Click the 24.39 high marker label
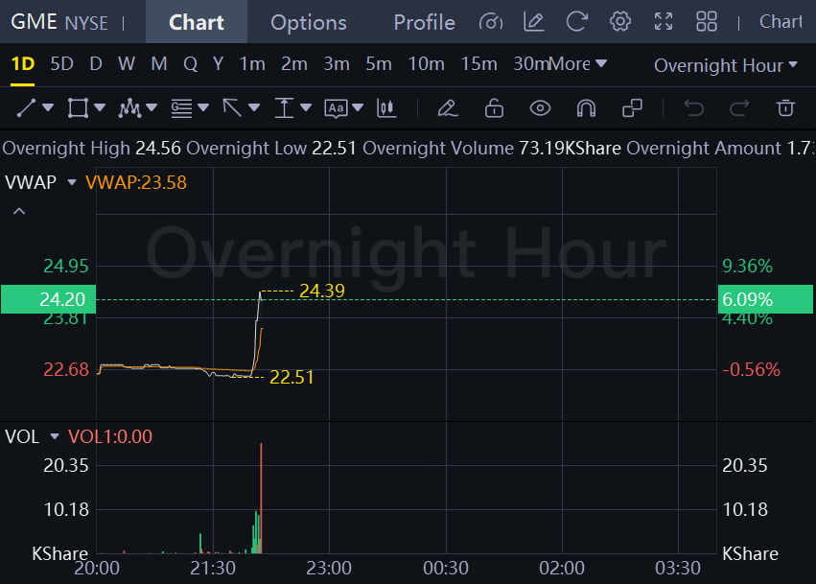 click(322, 291)
